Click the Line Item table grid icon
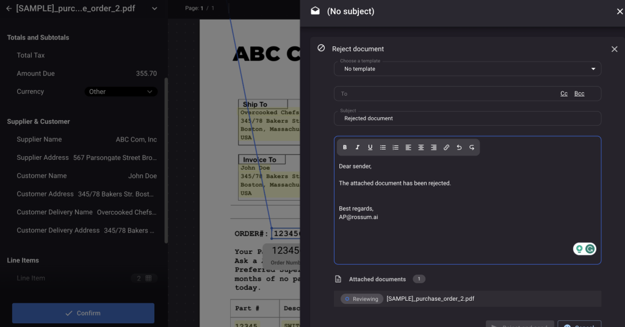625x327 pixels. 148,278
